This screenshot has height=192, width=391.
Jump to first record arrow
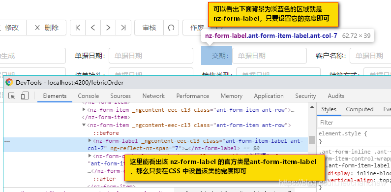click(x=78, y=28)
